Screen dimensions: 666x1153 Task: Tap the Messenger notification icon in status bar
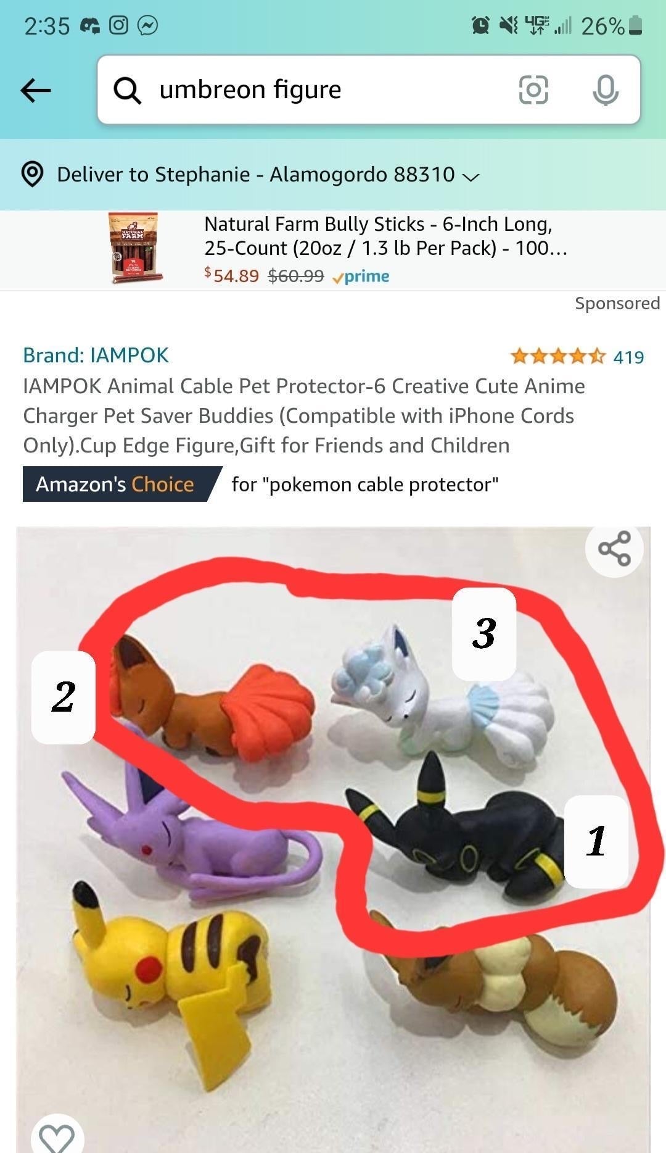click(x=147, y=25)
